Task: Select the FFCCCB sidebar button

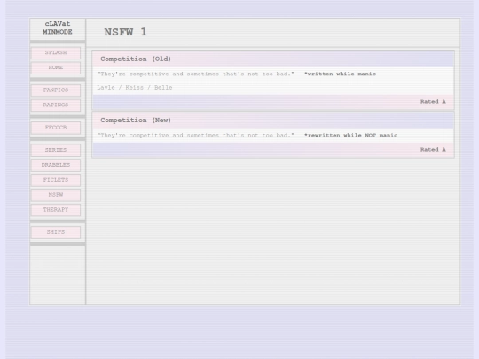Action: [x=56, y=128]
